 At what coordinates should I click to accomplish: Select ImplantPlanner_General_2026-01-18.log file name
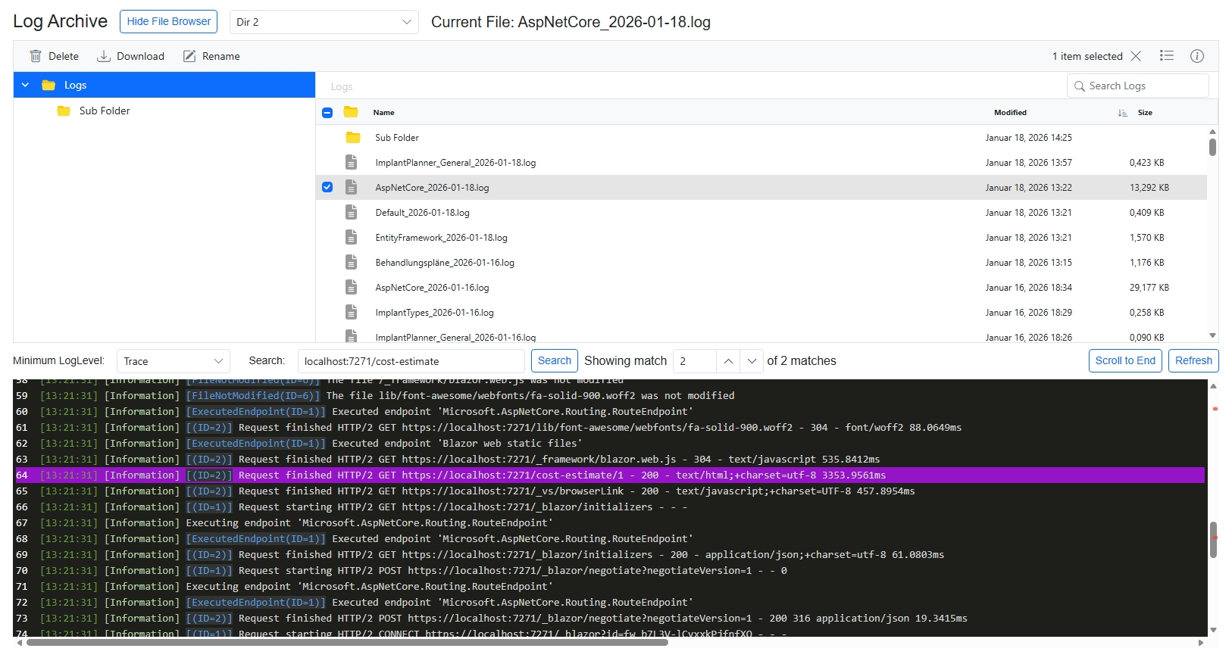tap(455, 162)
